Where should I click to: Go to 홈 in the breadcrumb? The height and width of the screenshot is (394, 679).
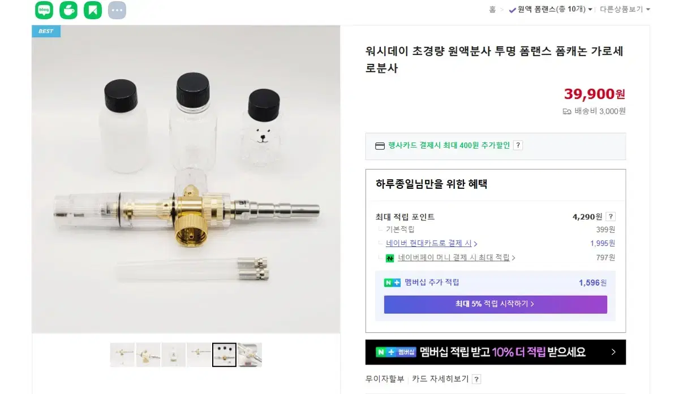[x=492, y=9]
